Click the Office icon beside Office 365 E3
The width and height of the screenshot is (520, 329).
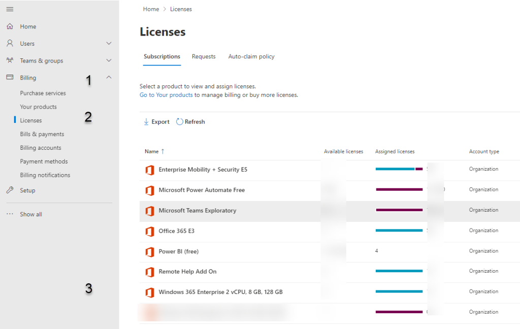pos(149,231)
